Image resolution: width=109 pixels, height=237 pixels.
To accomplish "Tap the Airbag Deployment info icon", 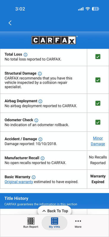I will (x=41, y=101).
